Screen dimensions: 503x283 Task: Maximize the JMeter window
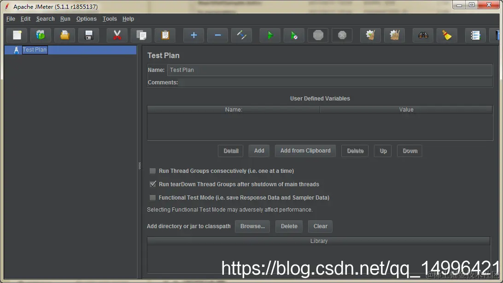tap(472, 5)
